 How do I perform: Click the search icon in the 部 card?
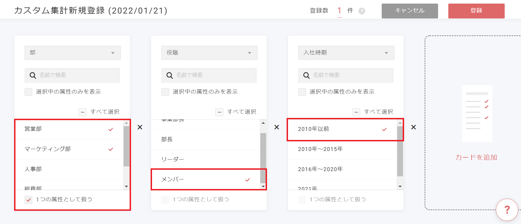33,75
